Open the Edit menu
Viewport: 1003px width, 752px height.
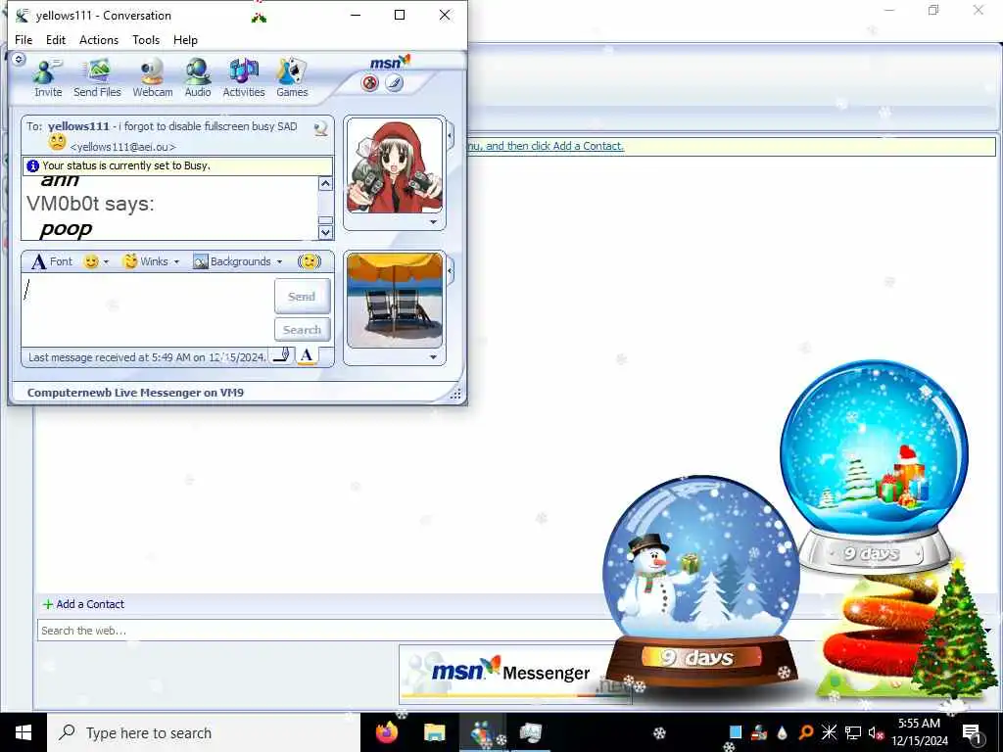(56, 39)
